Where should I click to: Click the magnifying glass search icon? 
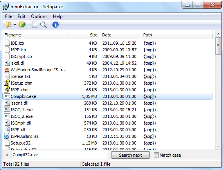(x=43, y=25)
